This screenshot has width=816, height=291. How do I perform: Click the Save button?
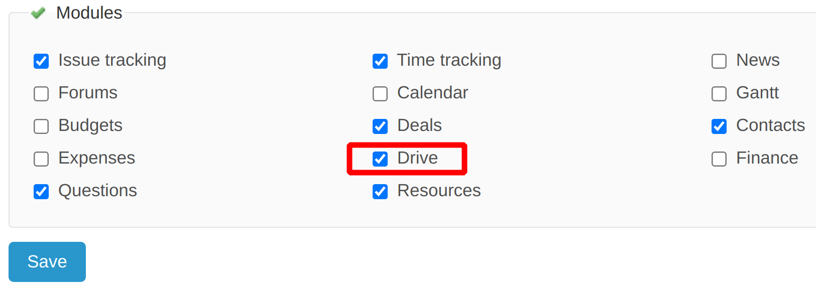pos(47,261)
